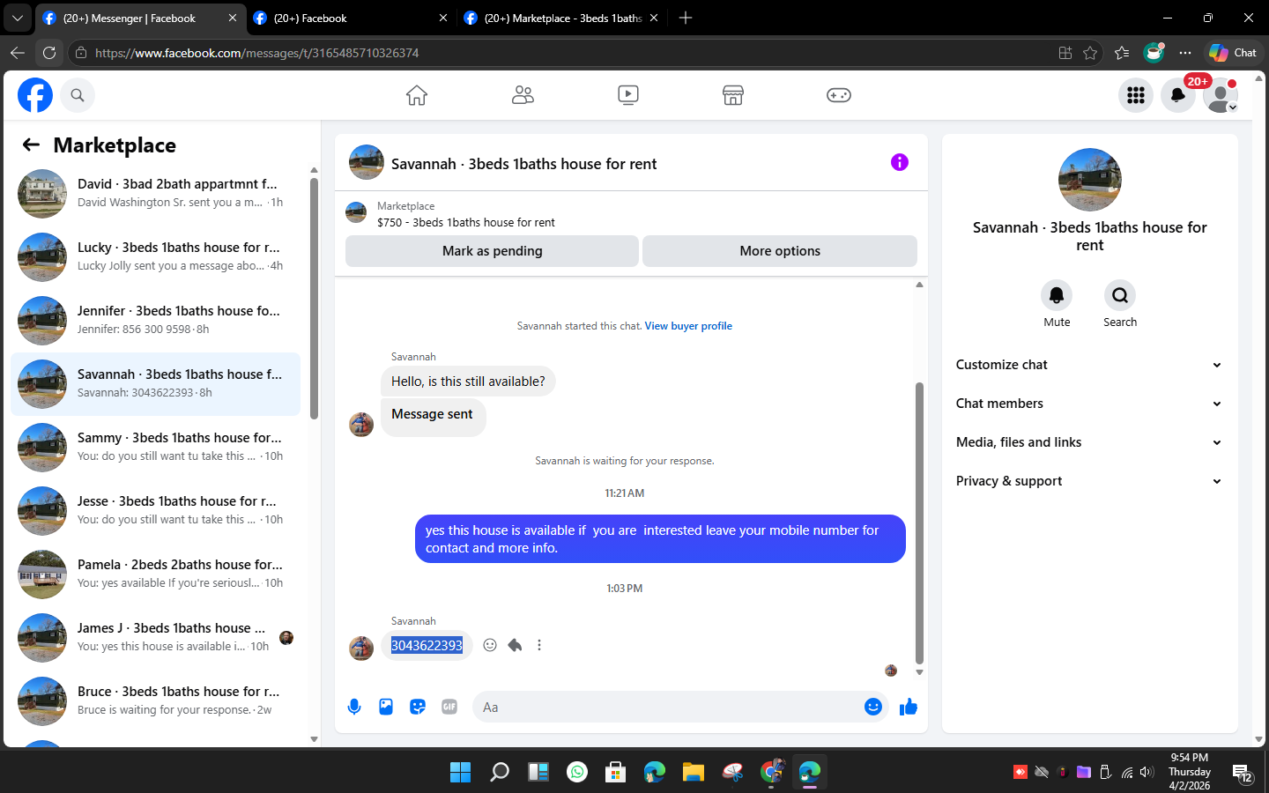Open account profile avatar menu
This screenshot has height=793, width=1269.
coord(1221,95)
